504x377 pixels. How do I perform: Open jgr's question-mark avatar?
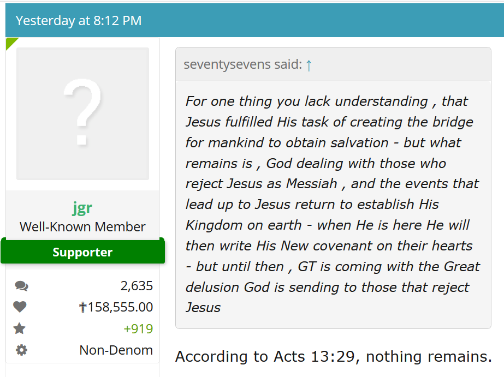tap(82, 113)
